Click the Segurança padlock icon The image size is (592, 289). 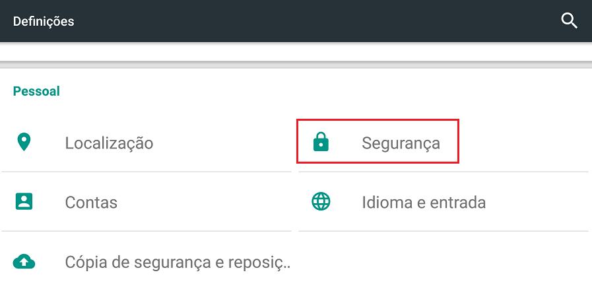pos(321,142)
